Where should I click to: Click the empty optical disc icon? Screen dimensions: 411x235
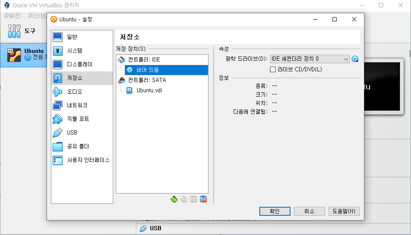(129, 70)
